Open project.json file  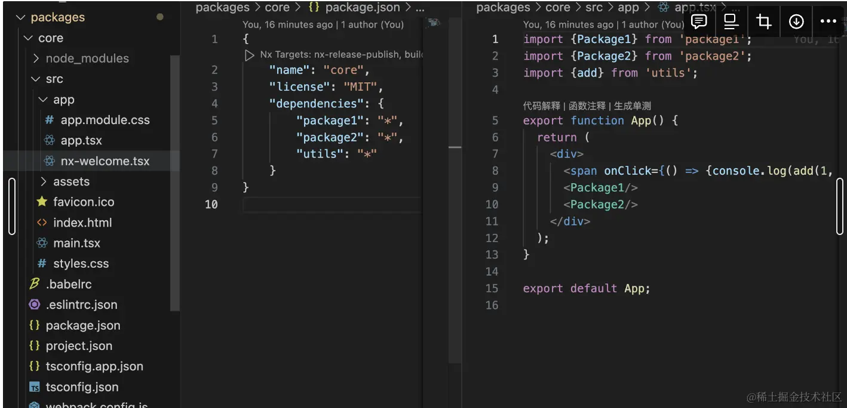click(x=79, y=346)
